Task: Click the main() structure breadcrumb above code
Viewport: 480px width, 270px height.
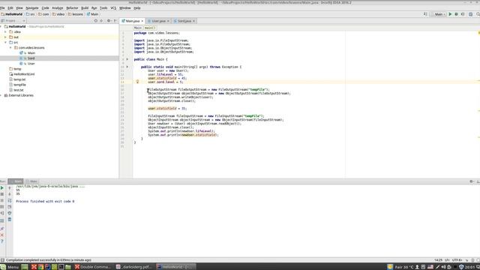Action: pos(150,28)
